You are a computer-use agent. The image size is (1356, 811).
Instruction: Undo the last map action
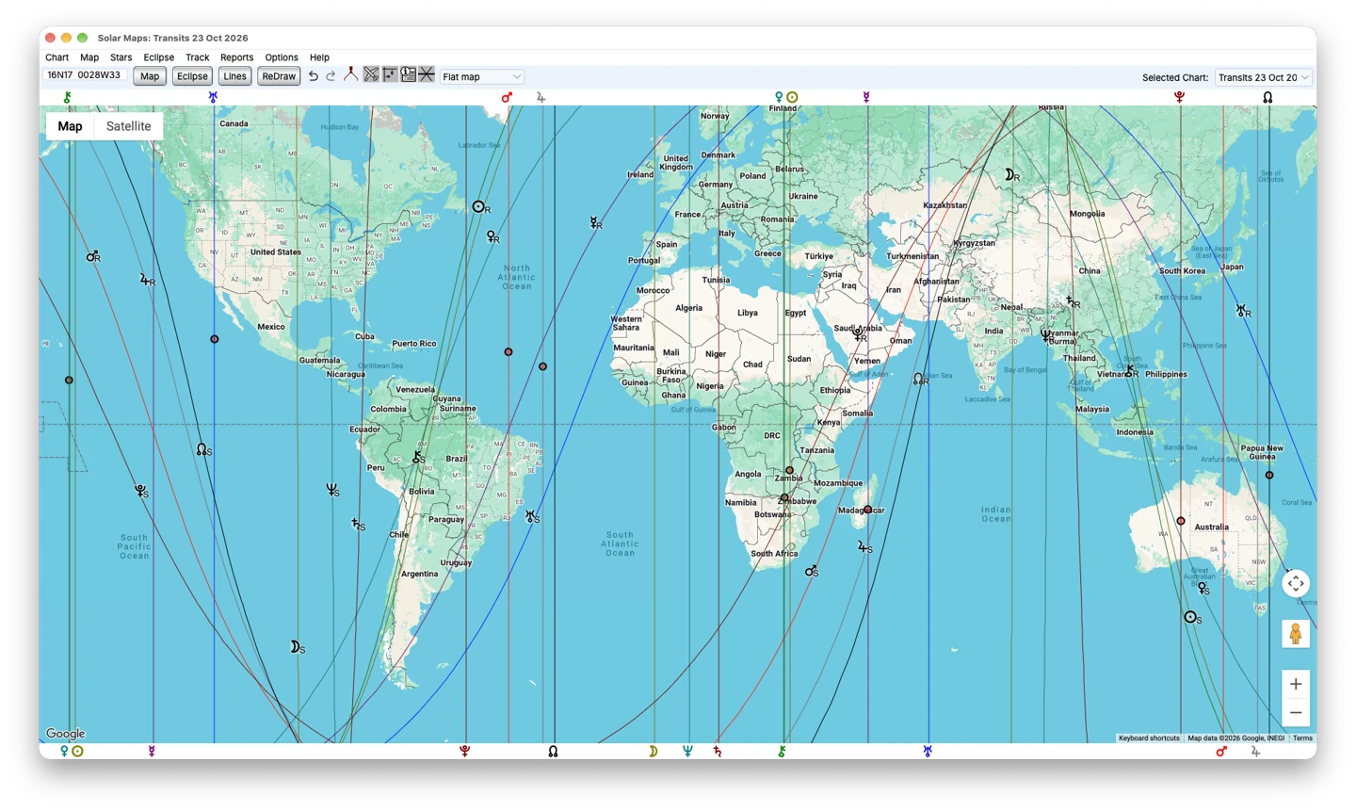[x=314, y=76]
